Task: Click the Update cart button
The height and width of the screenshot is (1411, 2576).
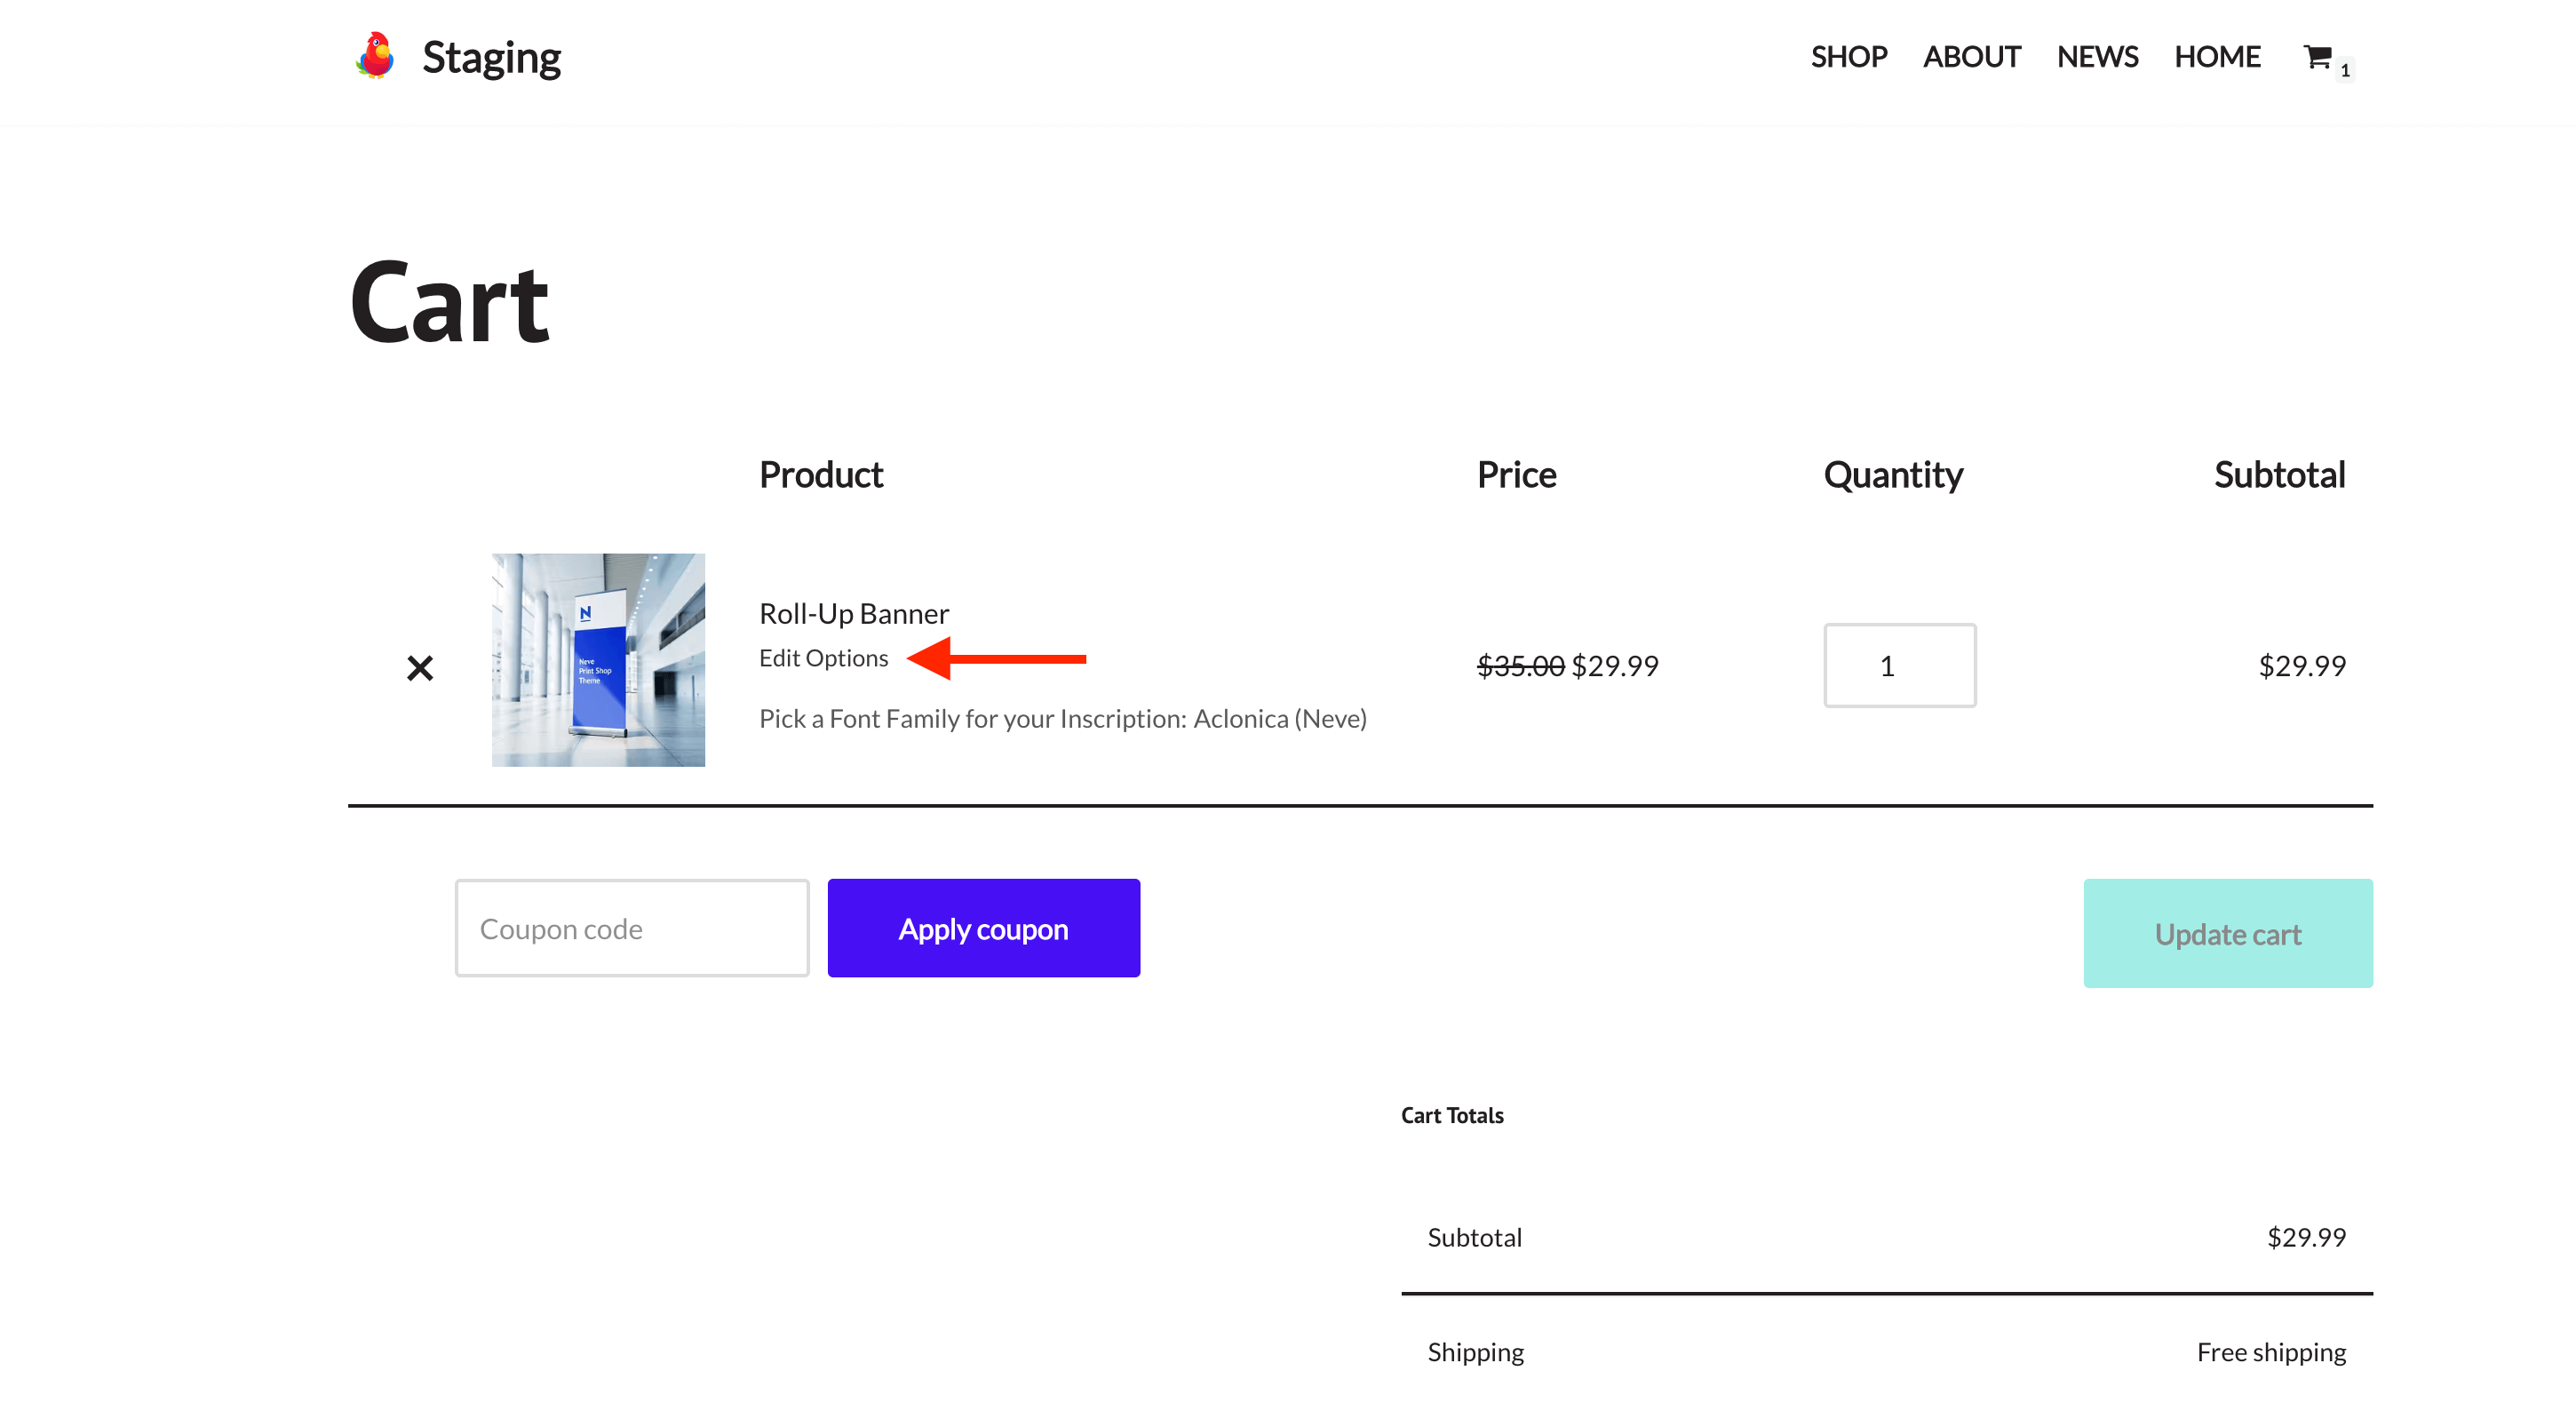Action: 2227,933
